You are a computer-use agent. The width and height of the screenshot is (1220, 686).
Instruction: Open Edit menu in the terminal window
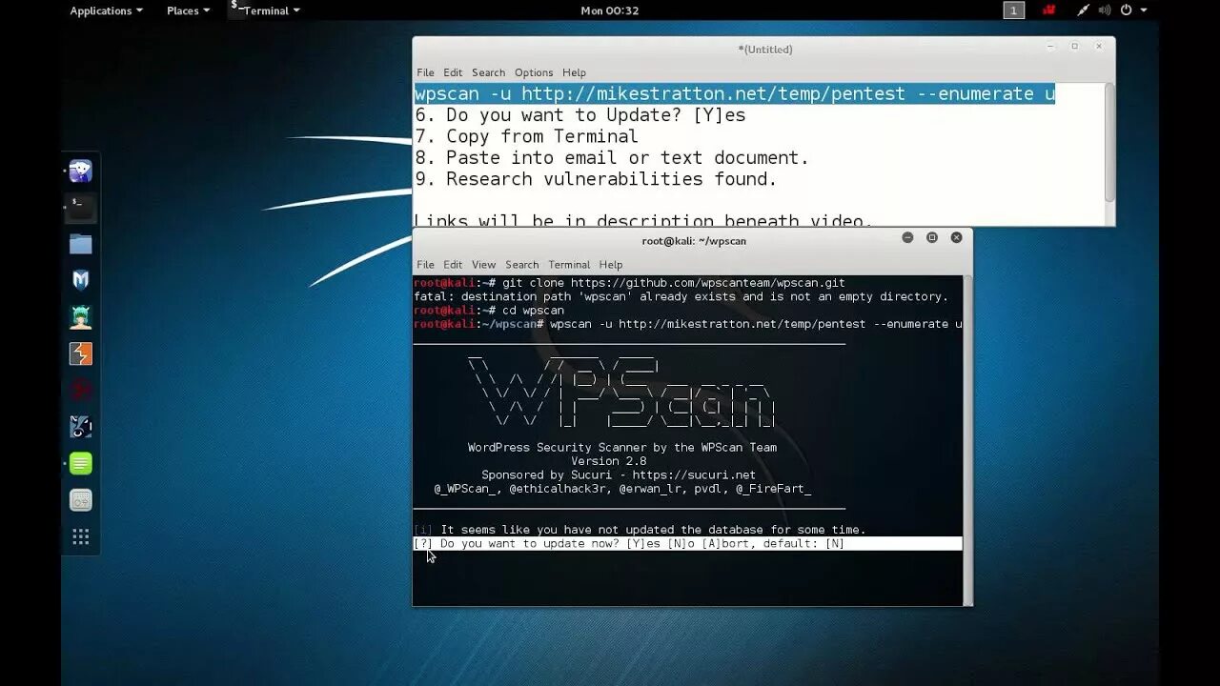pos(453,265)
